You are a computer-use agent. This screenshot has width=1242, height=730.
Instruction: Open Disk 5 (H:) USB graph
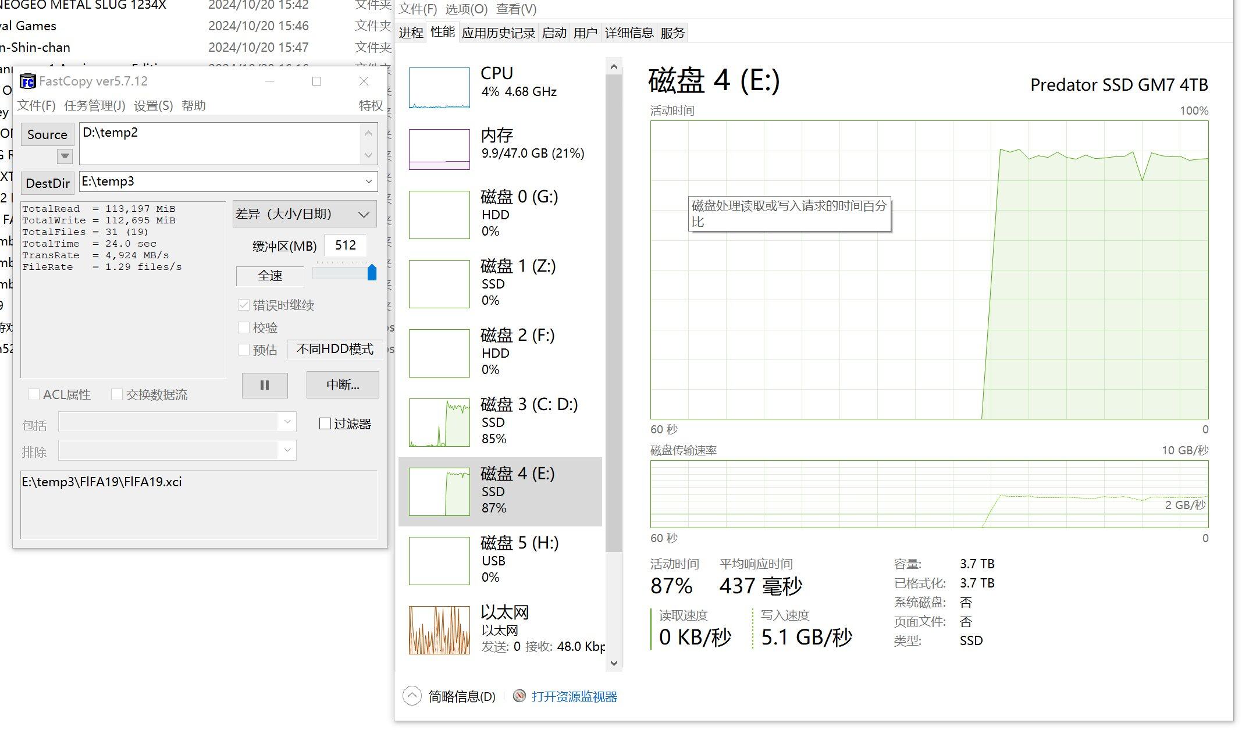(439, 561)
